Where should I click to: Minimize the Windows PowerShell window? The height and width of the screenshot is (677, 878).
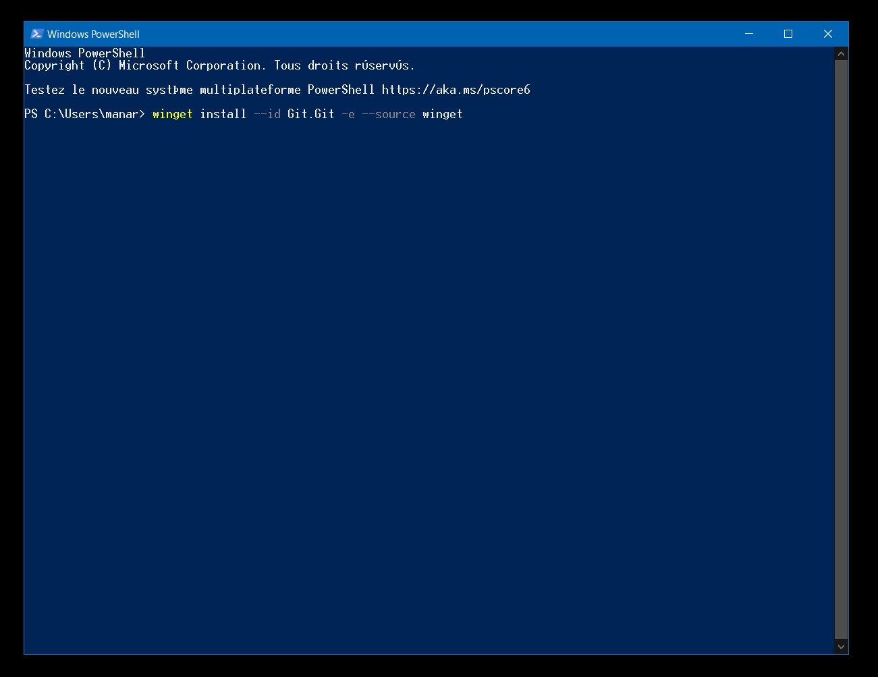coord(748,34)
